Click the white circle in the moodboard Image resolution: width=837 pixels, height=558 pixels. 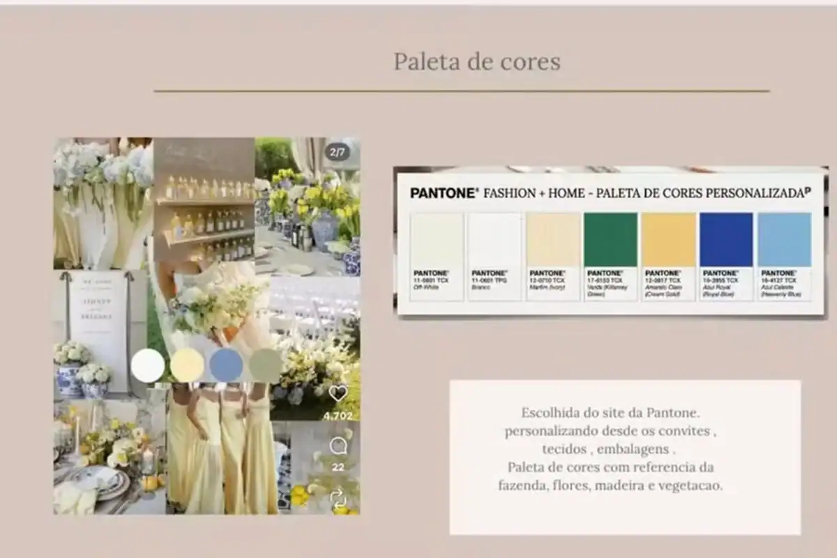tap(148, 365)
